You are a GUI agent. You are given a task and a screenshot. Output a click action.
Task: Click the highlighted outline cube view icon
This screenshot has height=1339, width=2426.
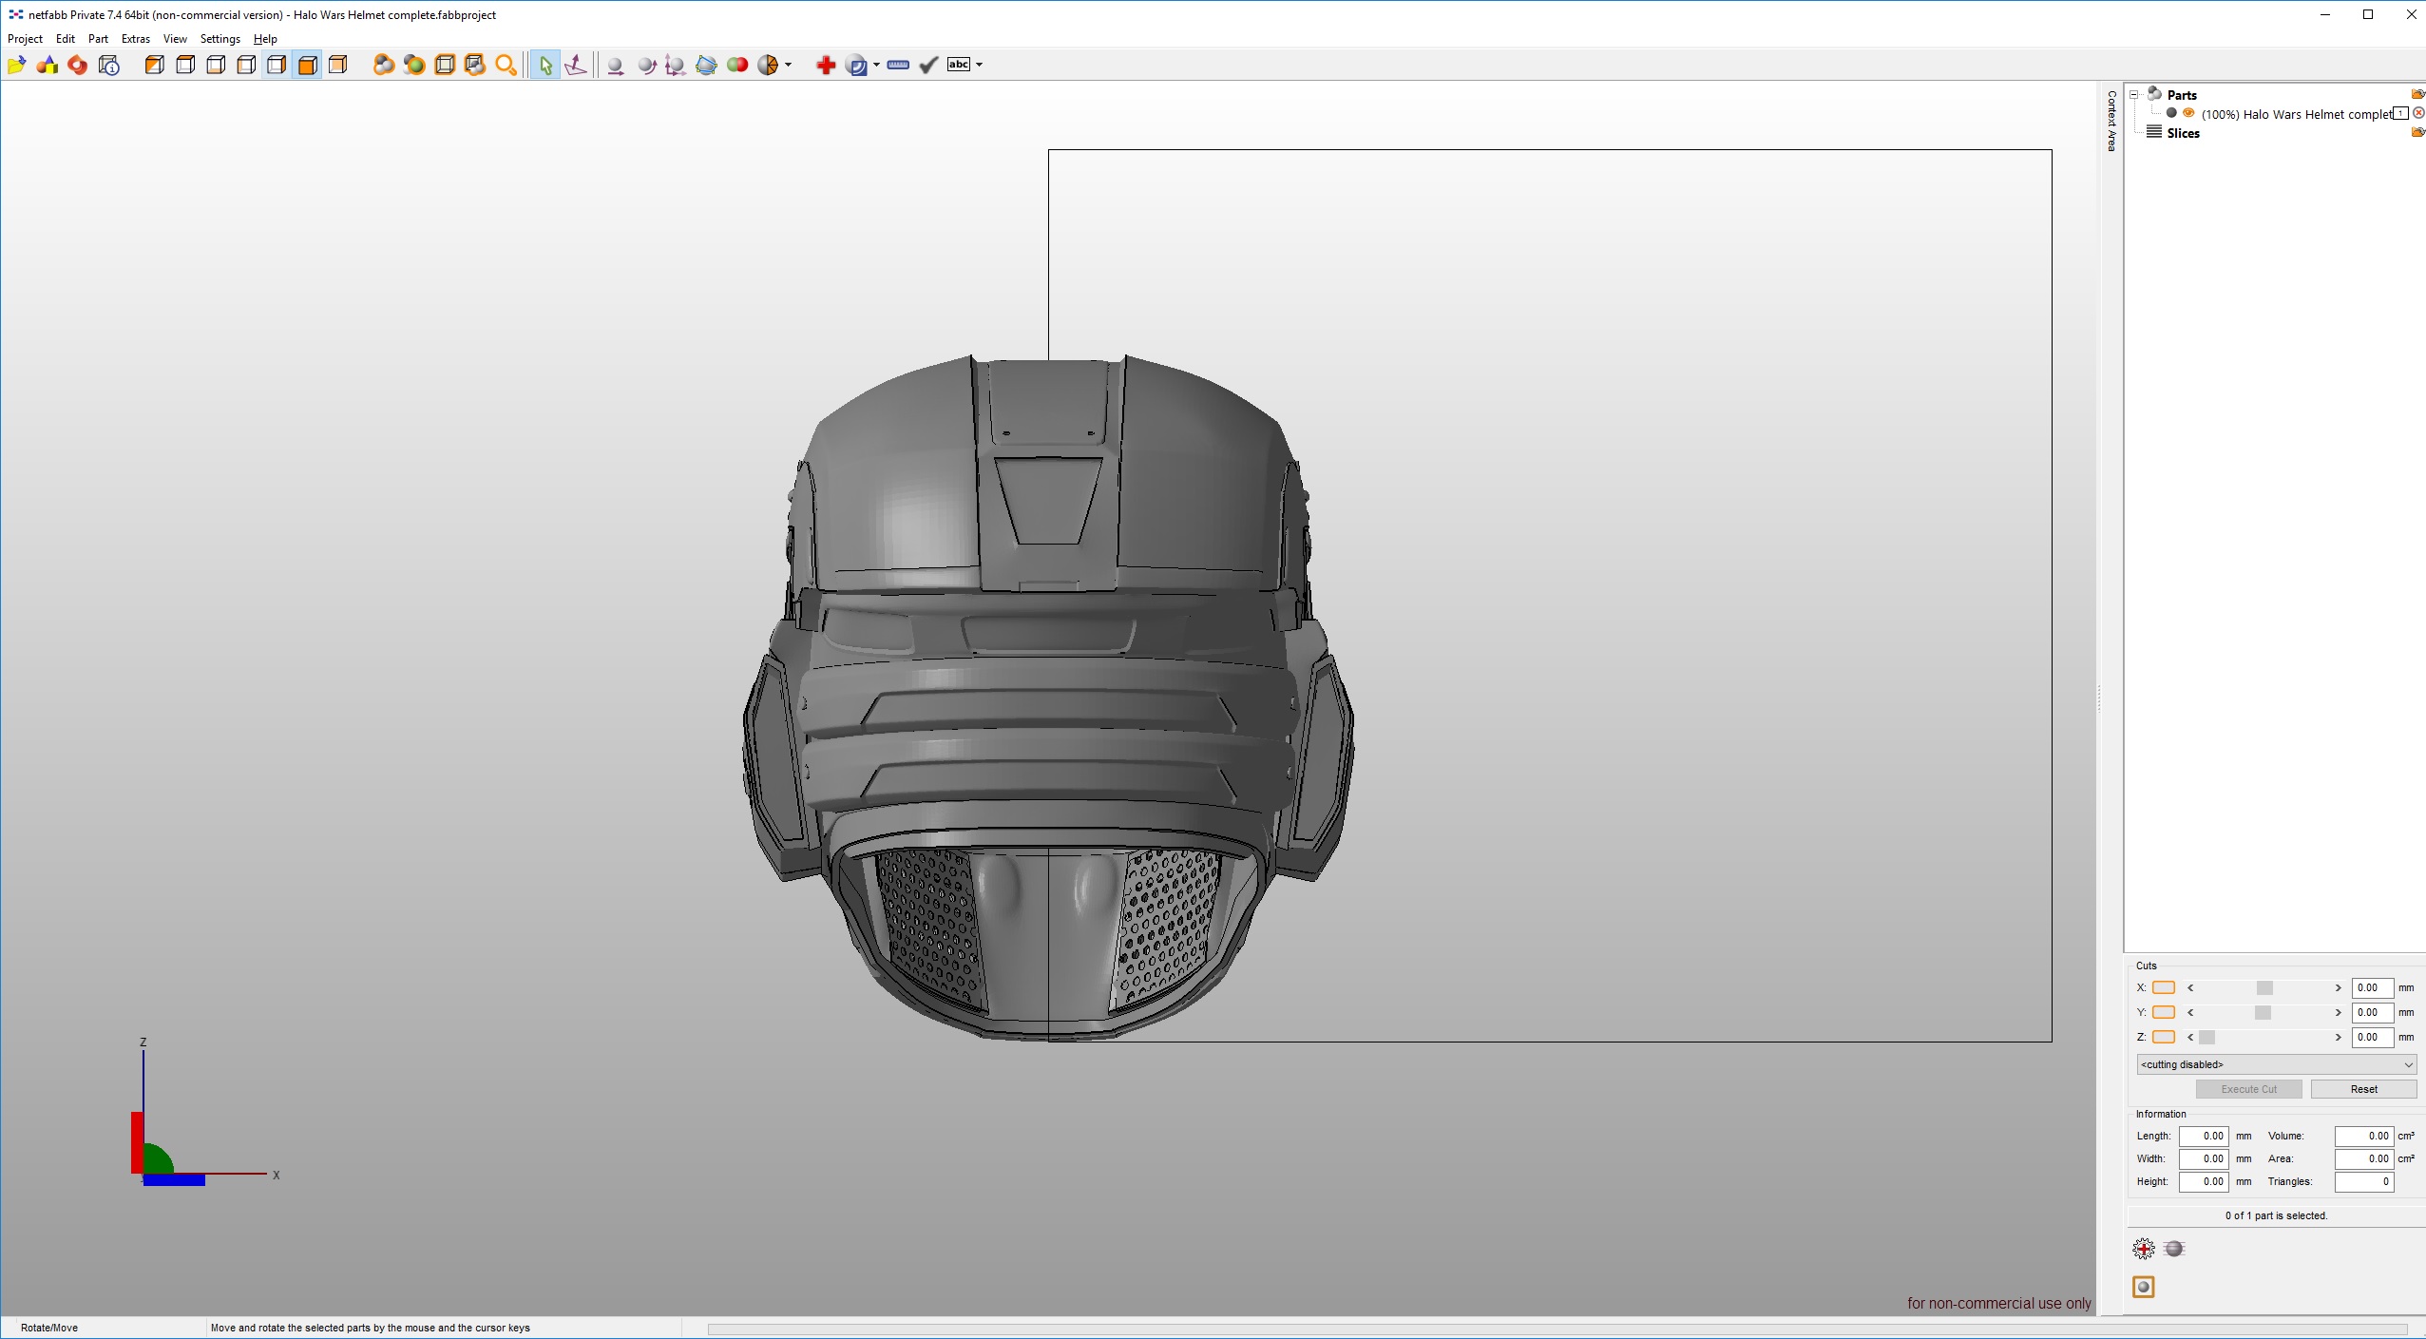point(277,65)
